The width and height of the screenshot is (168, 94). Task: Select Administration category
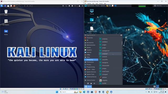pos(91,45)
